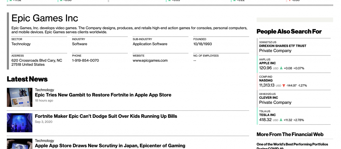The height and width of the screenshot is (149, 341).
Task: Click NASDAQ value 11,313.13
Action: tap(267, 85)
